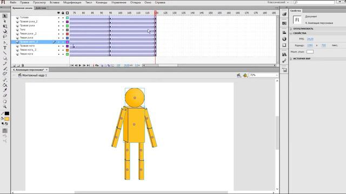
Task: Select the Oval shape tool
Action: [5, 59]
